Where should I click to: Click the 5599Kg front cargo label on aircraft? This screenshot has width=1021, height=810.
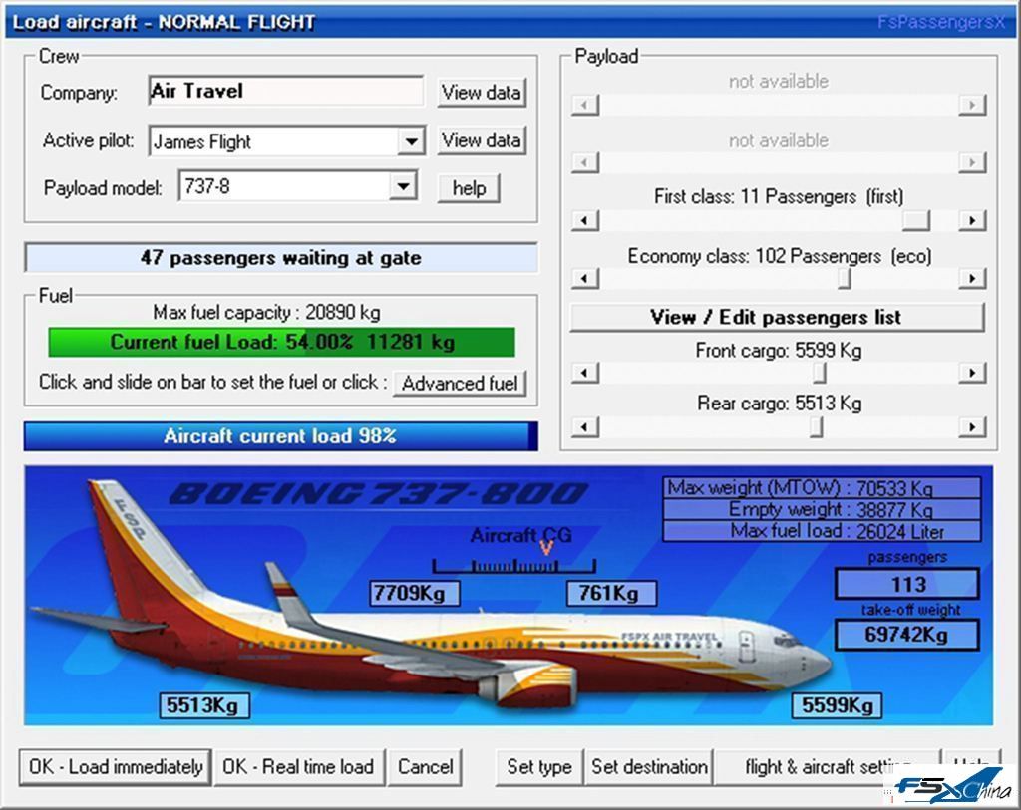click(837, 705)
